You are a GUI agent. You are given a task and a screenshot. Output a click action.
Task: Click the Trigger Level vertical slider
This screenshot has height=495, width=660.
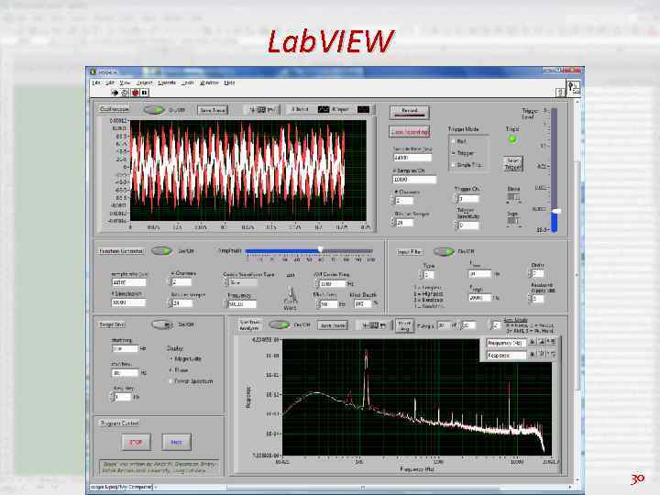click(554, 170)
